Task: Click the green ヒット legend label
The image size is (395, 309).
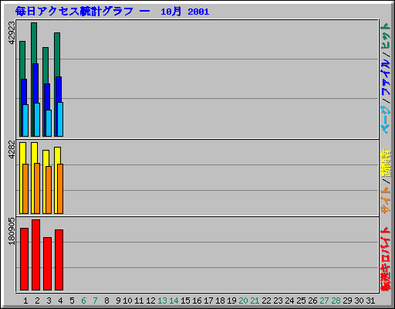Action: [x=386, y=36]
